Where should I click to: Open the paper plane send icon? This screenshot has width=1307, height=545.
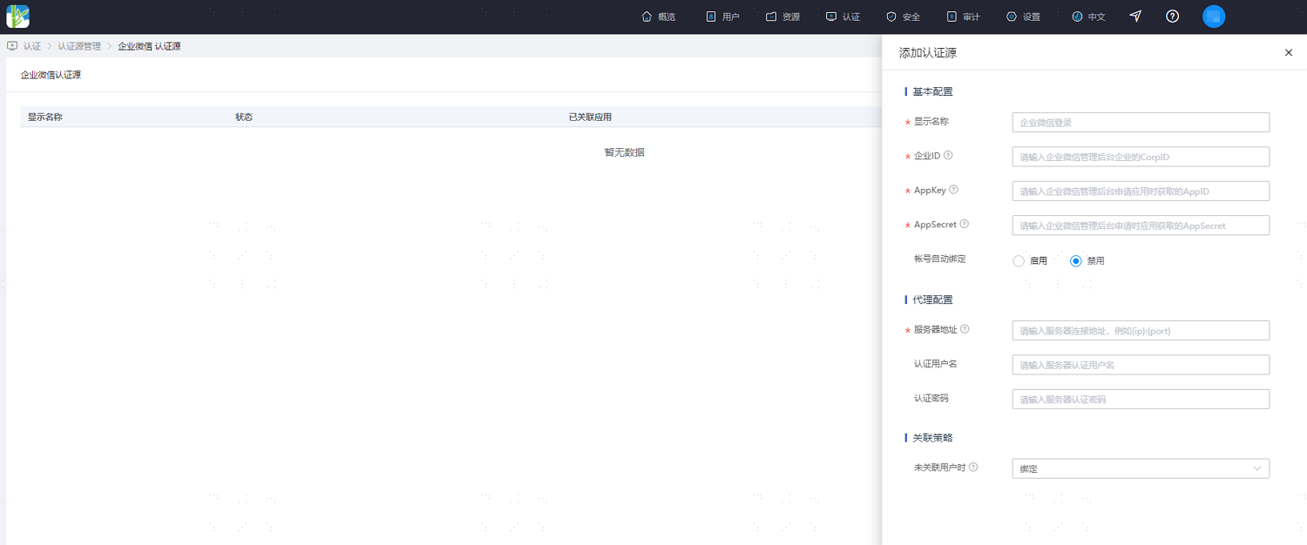click(x=1135, y=17)
